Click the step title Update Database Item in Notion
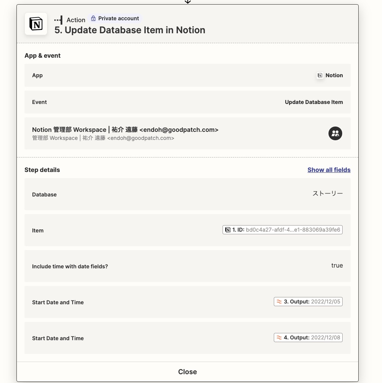This screenshot has width=382, height=383. [x=130, y=30]
